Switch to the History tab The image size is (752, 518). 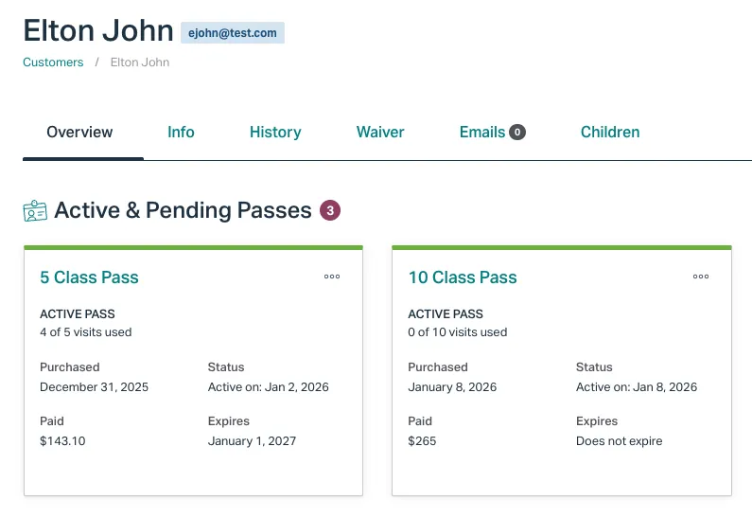(x=275, y=133)
